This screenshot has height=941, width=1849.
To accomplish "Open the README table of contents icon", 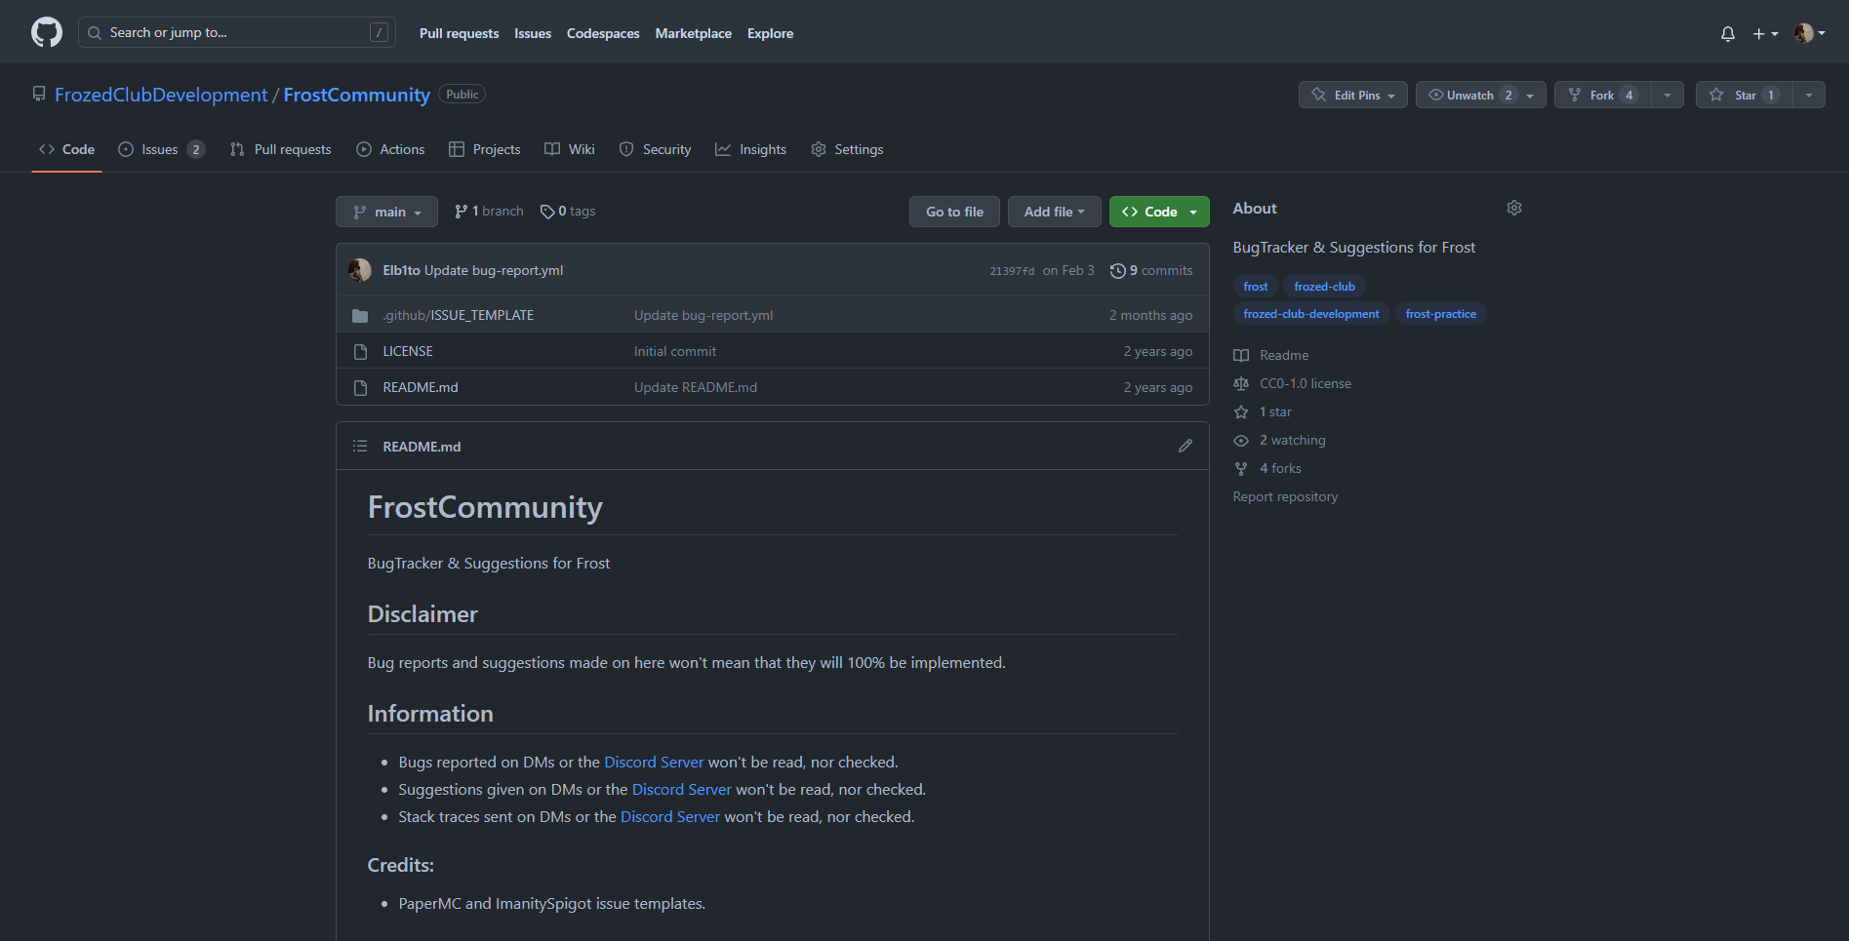I will (x=360, y=446).
